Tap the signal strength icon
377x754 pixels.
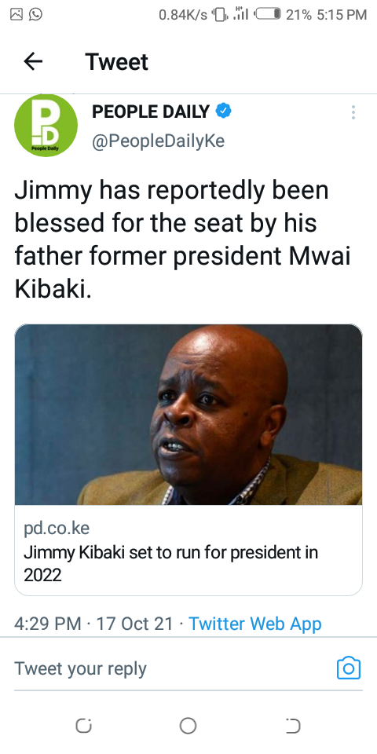[x=240, y=14]
